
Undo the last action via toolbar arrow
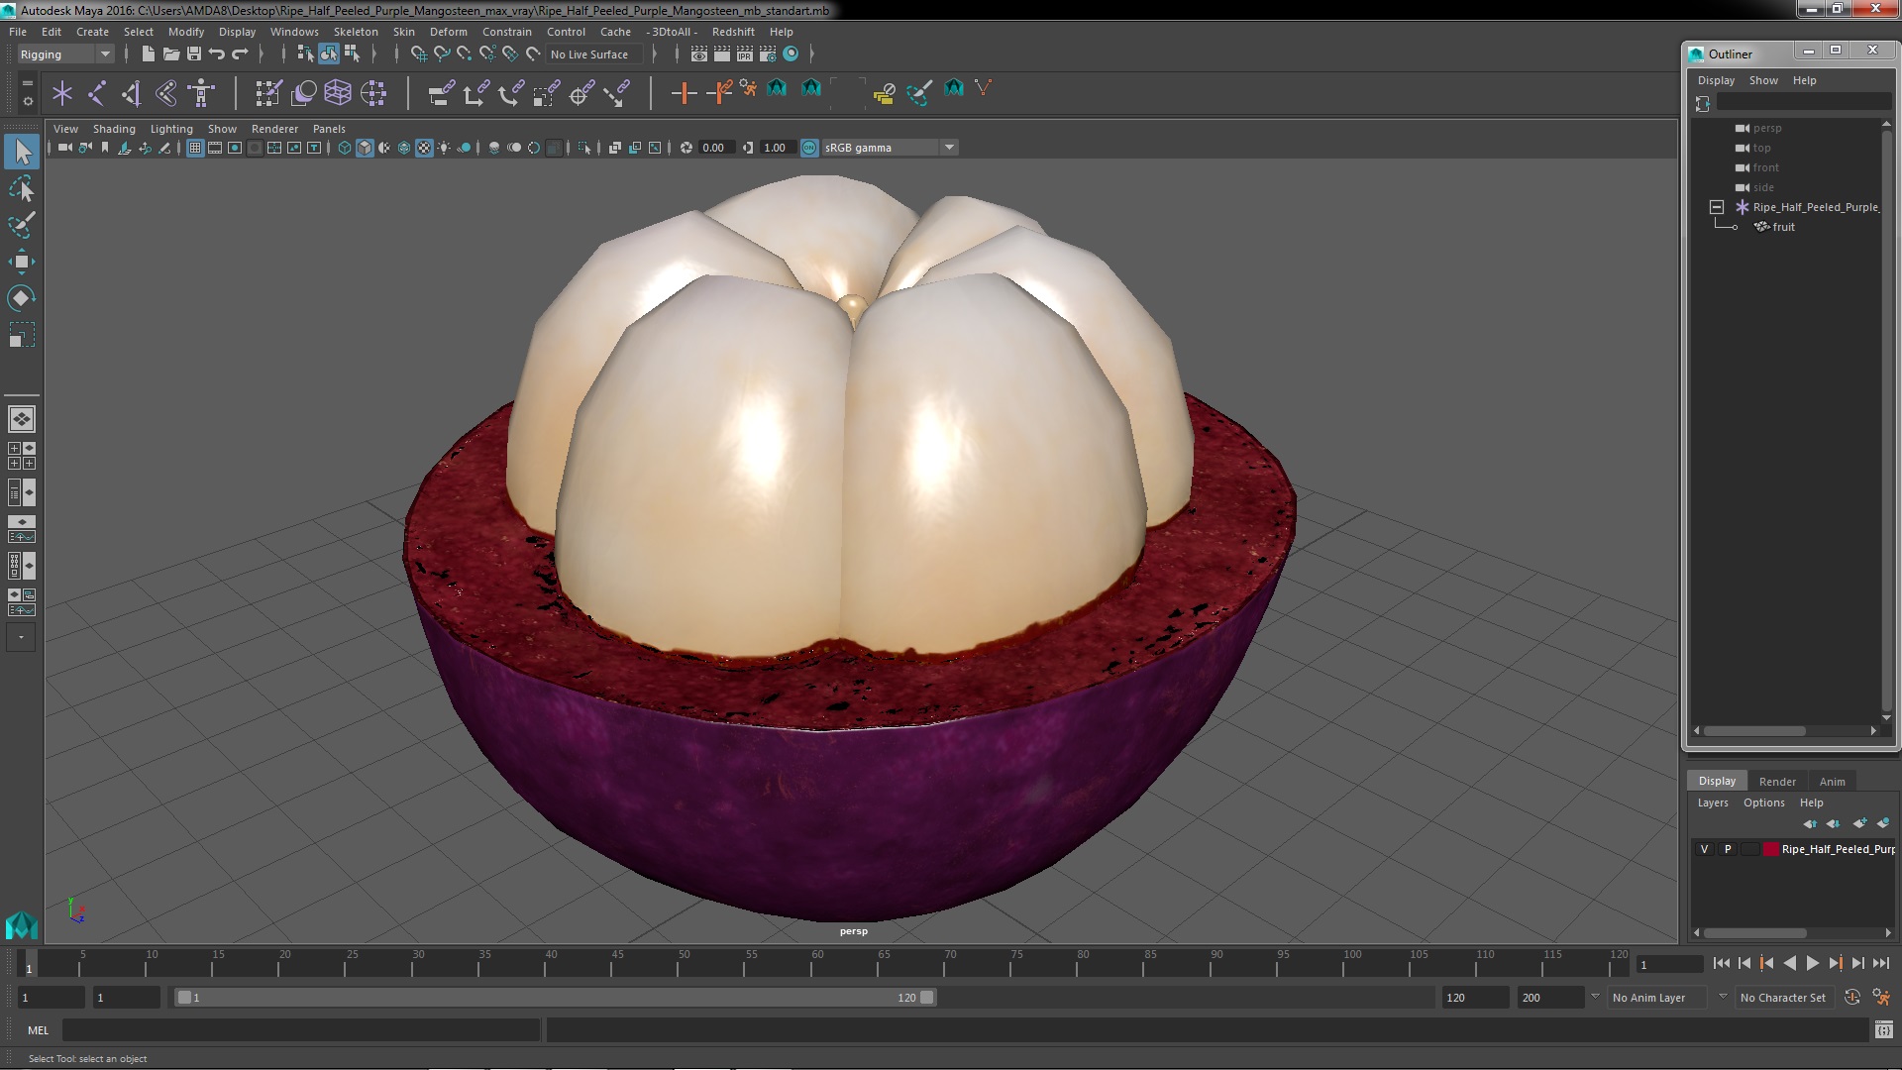(x=217, y=54)
